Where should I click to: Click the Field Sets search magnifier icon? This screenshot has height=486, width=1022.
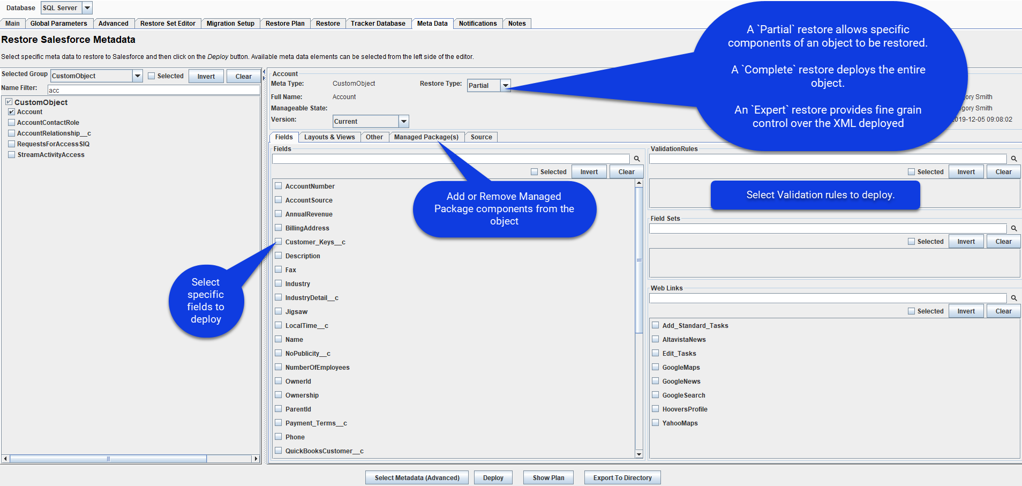(x=1014, y=228)
